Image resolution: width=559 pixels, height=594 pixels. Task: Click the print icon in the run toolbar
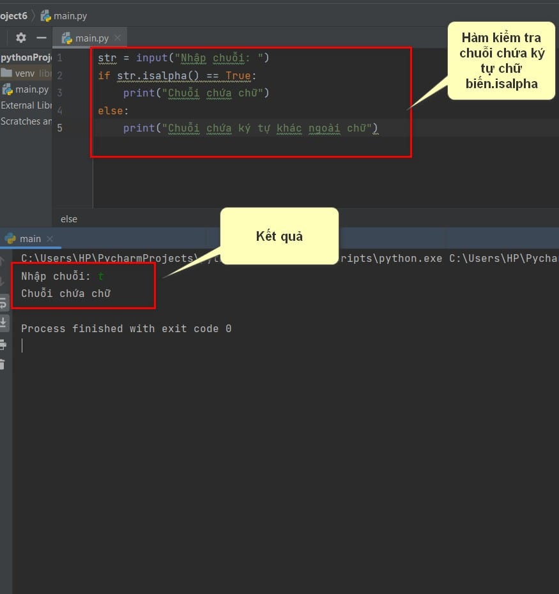[3, 345]
